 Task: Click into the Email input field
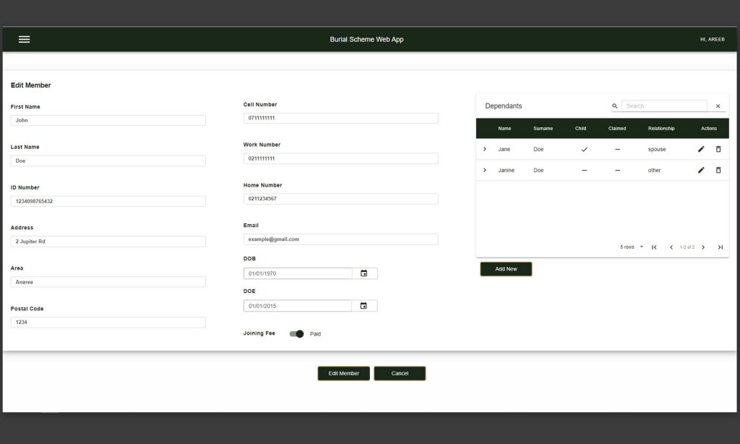[x=340, y=239]
